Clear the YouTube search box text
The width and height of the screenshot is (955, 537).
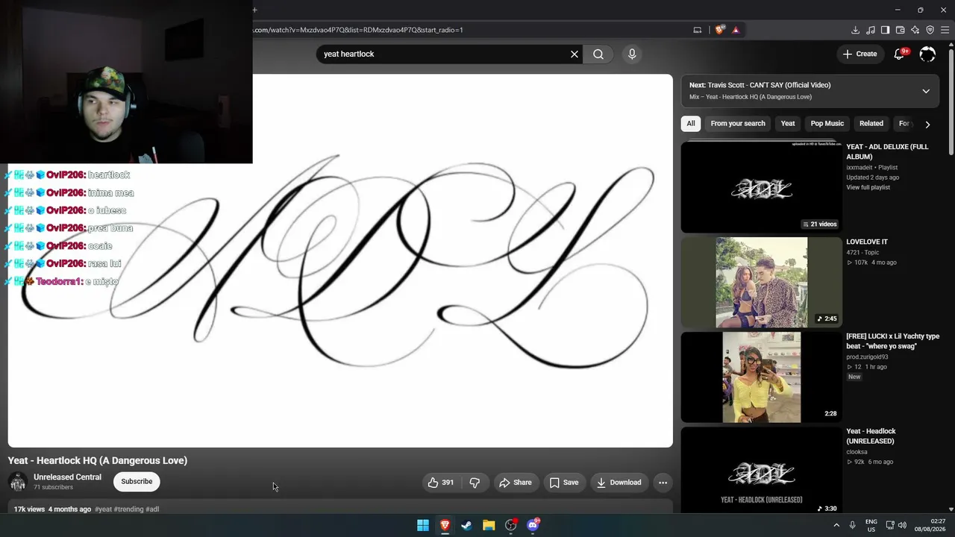(574, 54)
